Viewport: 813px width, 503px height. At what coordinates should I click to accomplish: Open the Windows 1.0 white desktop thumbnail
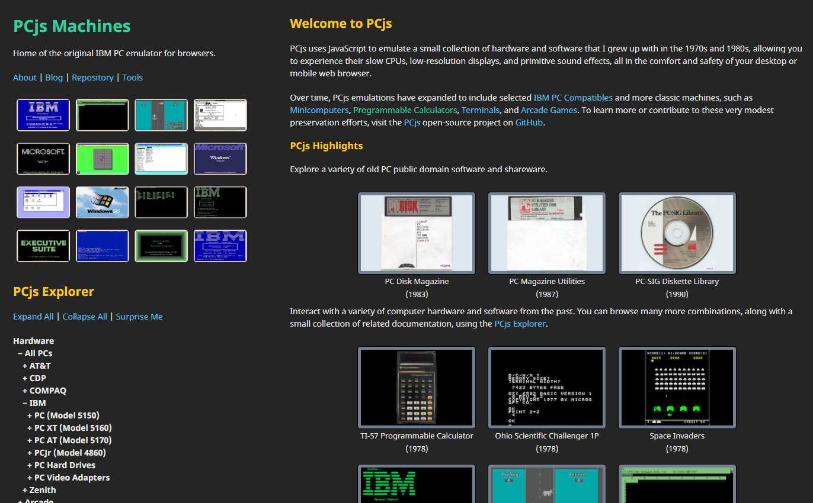coord(220,115)
